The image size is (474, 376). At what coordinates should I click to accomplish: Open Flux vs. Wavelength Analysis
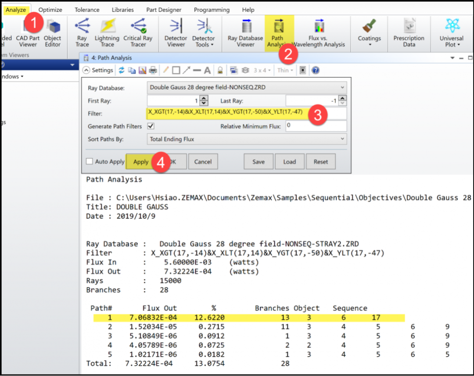pyautogui.click(x=318, y=33)
